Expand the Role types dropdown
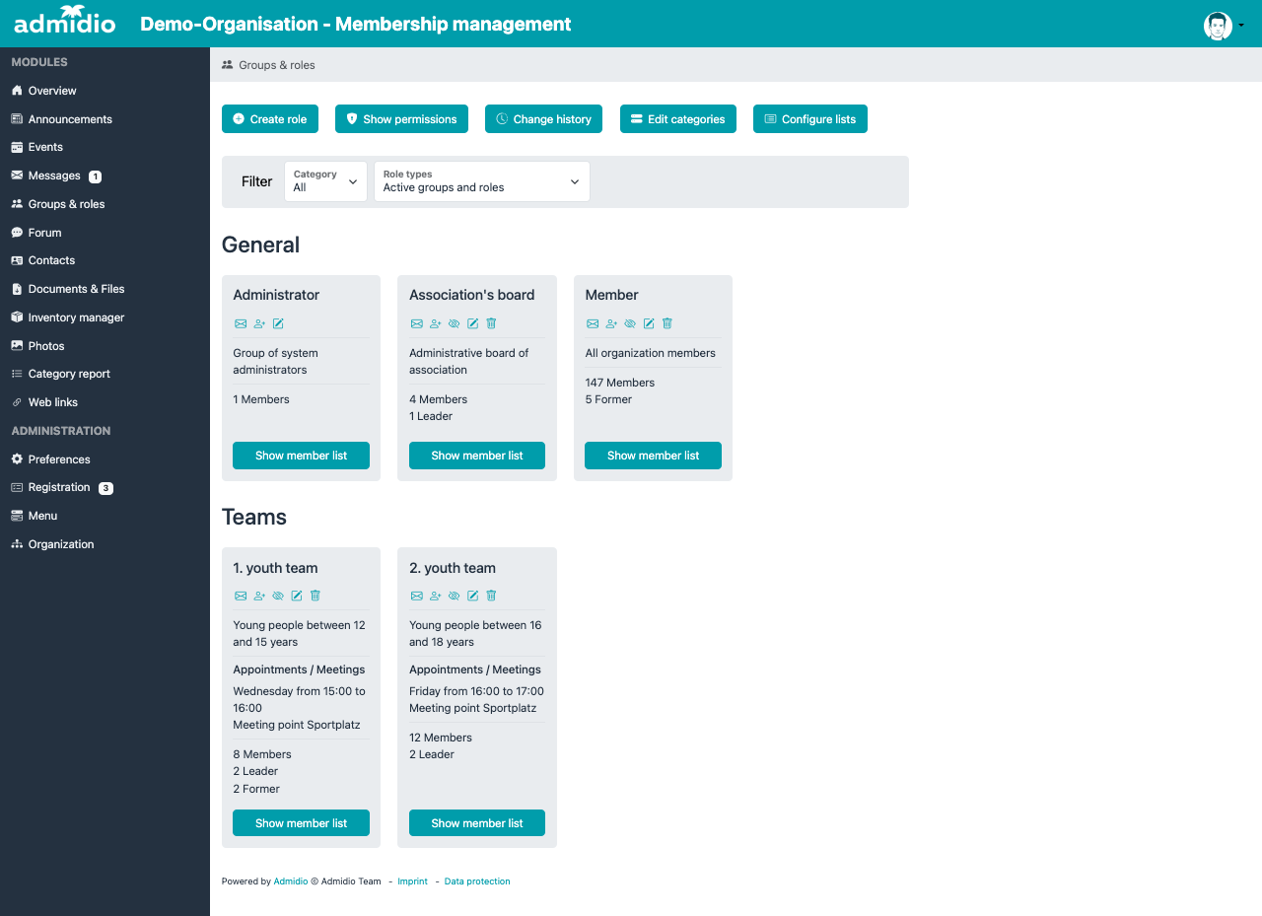1262x916 pixels. 482,181
